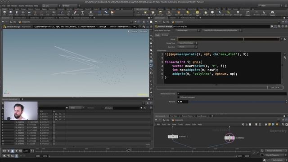The height and width of the screenshot is (162, 288).
Task: Open Key All Channels dropdown
Action: (275, 155)
